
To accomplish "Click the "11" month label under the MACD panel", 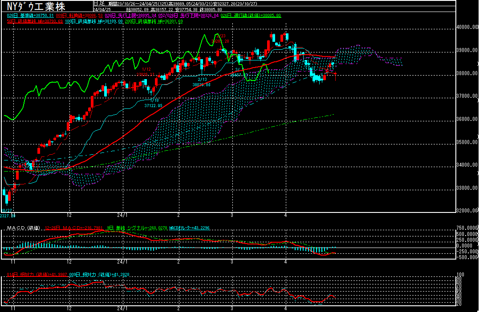I will coord(13,262).
